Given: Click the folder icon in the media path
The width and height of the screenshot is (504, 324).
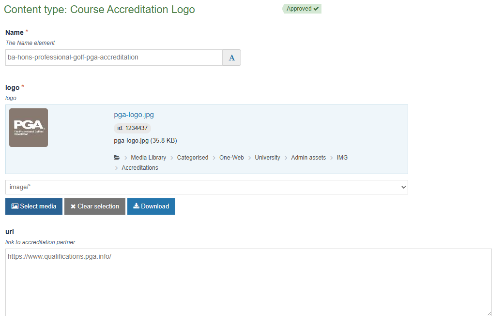Looking at the screenshot, I should pos(117,157).
